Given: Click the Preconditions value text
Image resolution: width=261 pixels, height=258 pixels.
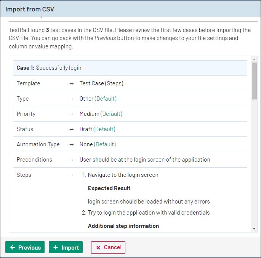Looking at the screenshot, I should click(x=144, y=160).
